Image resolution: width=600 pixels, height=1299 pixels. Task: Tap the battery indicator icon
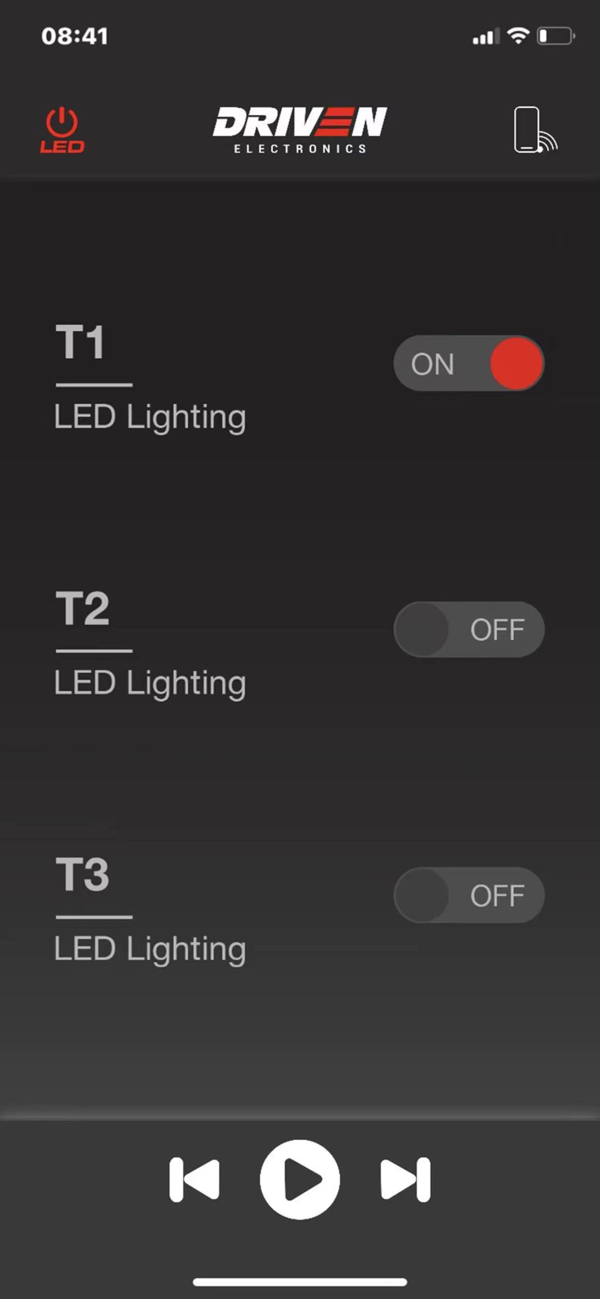[x=556, y=36]
